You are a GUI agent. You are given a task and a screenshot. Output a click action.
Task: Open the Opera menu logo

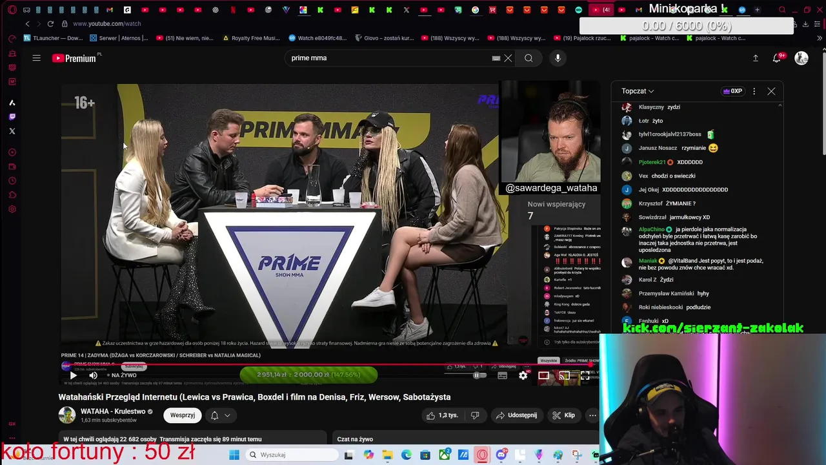point(12,10)
